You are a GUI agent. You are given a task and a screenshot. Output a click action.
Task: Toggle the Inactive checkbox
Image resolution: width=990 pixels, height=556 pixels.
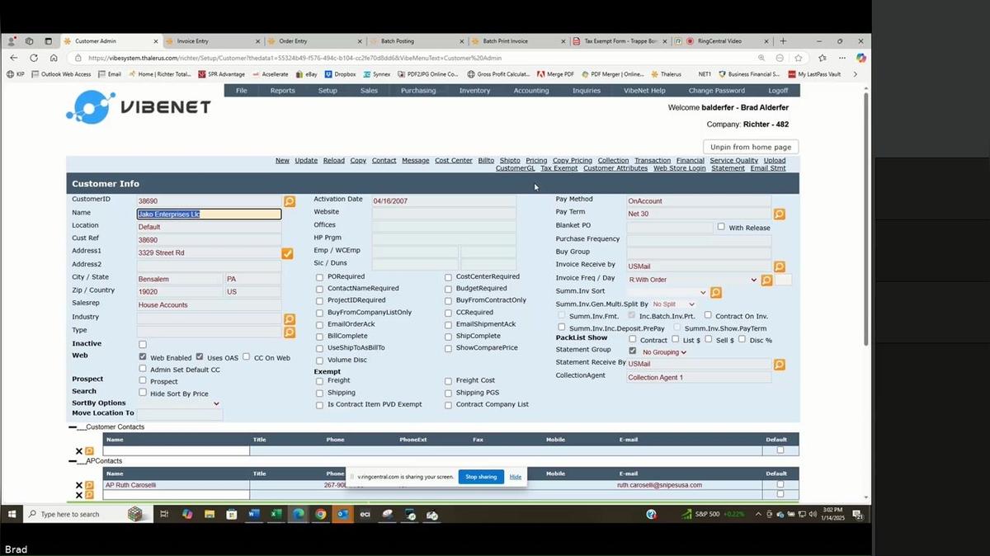click(x=143, y=344)
